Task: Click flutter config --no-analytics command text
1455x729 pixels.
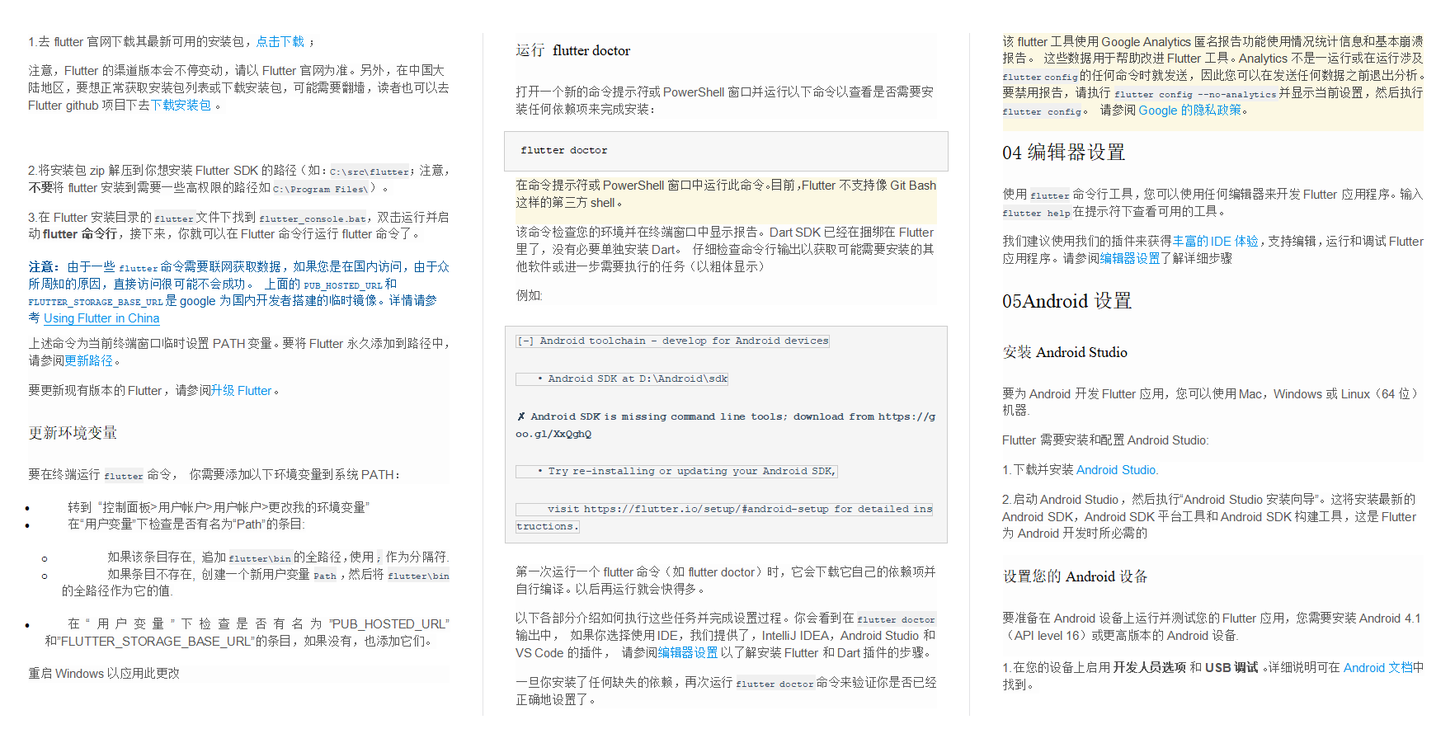Action: tap(1195, 94)
